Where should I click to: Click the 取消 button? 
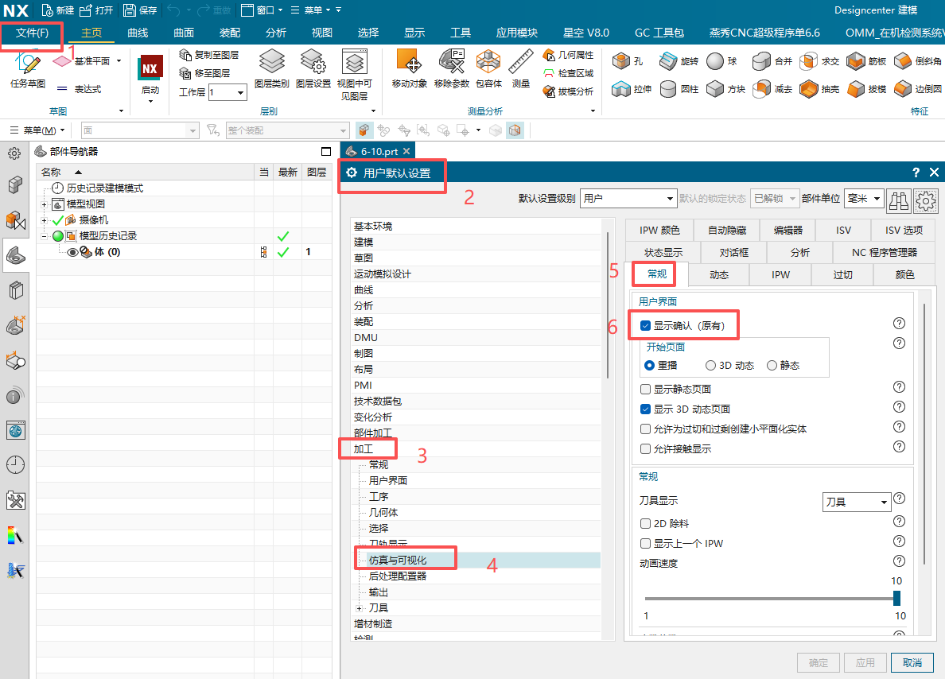pos(912,662)
